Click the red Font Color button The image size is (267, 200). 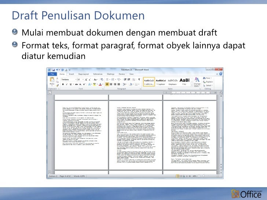pyautogui.click(x=100, y=84)
